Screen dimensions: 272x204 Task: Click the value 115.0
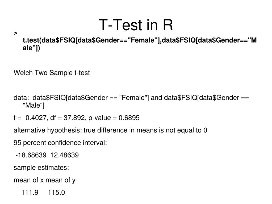pyautogui.click(x=56, y=193)
